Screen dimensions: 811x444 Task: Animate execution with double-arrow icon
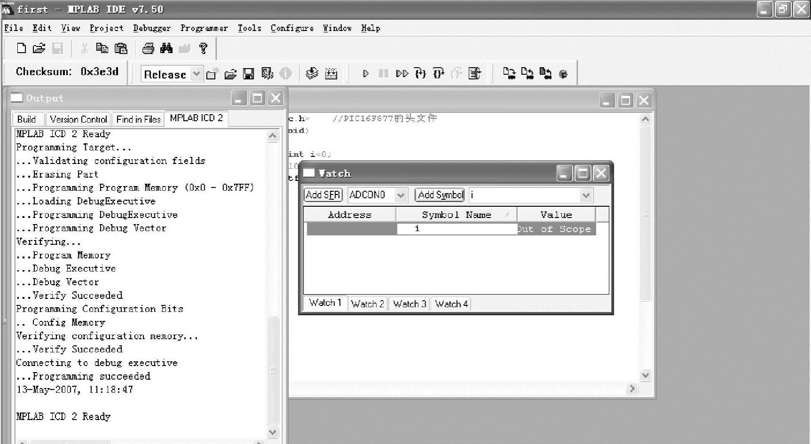click(402, 74)
